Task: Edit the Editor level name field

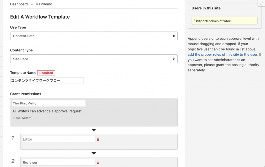Action: (58, 139)
